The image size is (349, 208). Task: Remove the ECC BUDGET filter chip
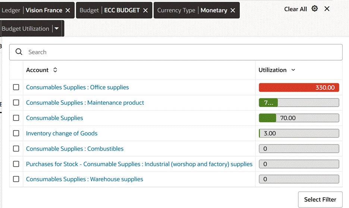pos(145,10)
